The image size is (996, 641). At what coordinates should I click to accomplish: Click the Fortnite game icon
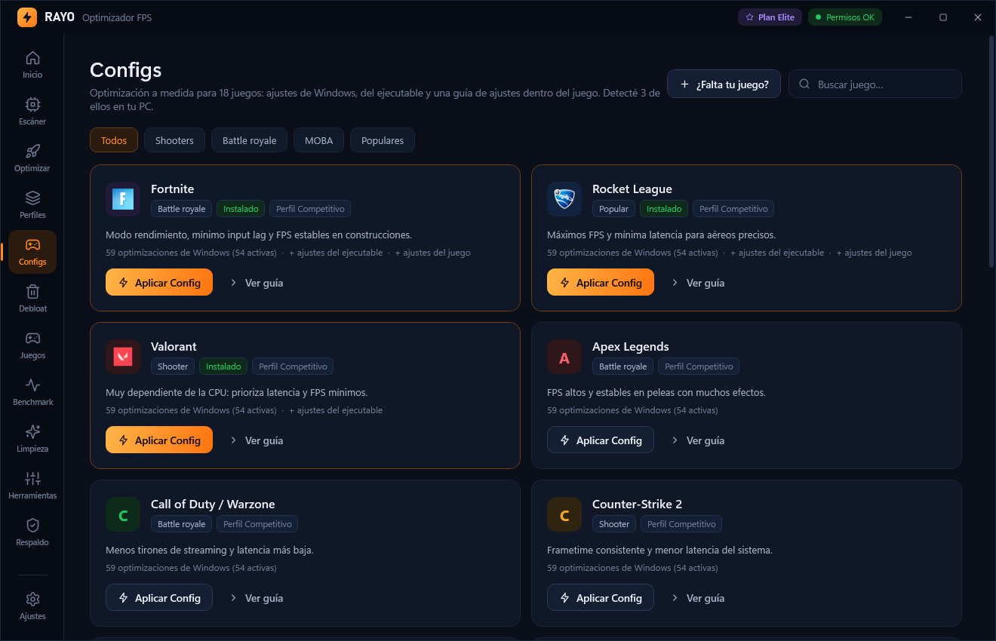coord(123,199)
